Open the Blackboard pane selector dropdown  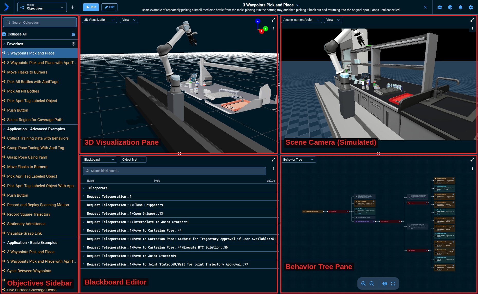point(99,160)
